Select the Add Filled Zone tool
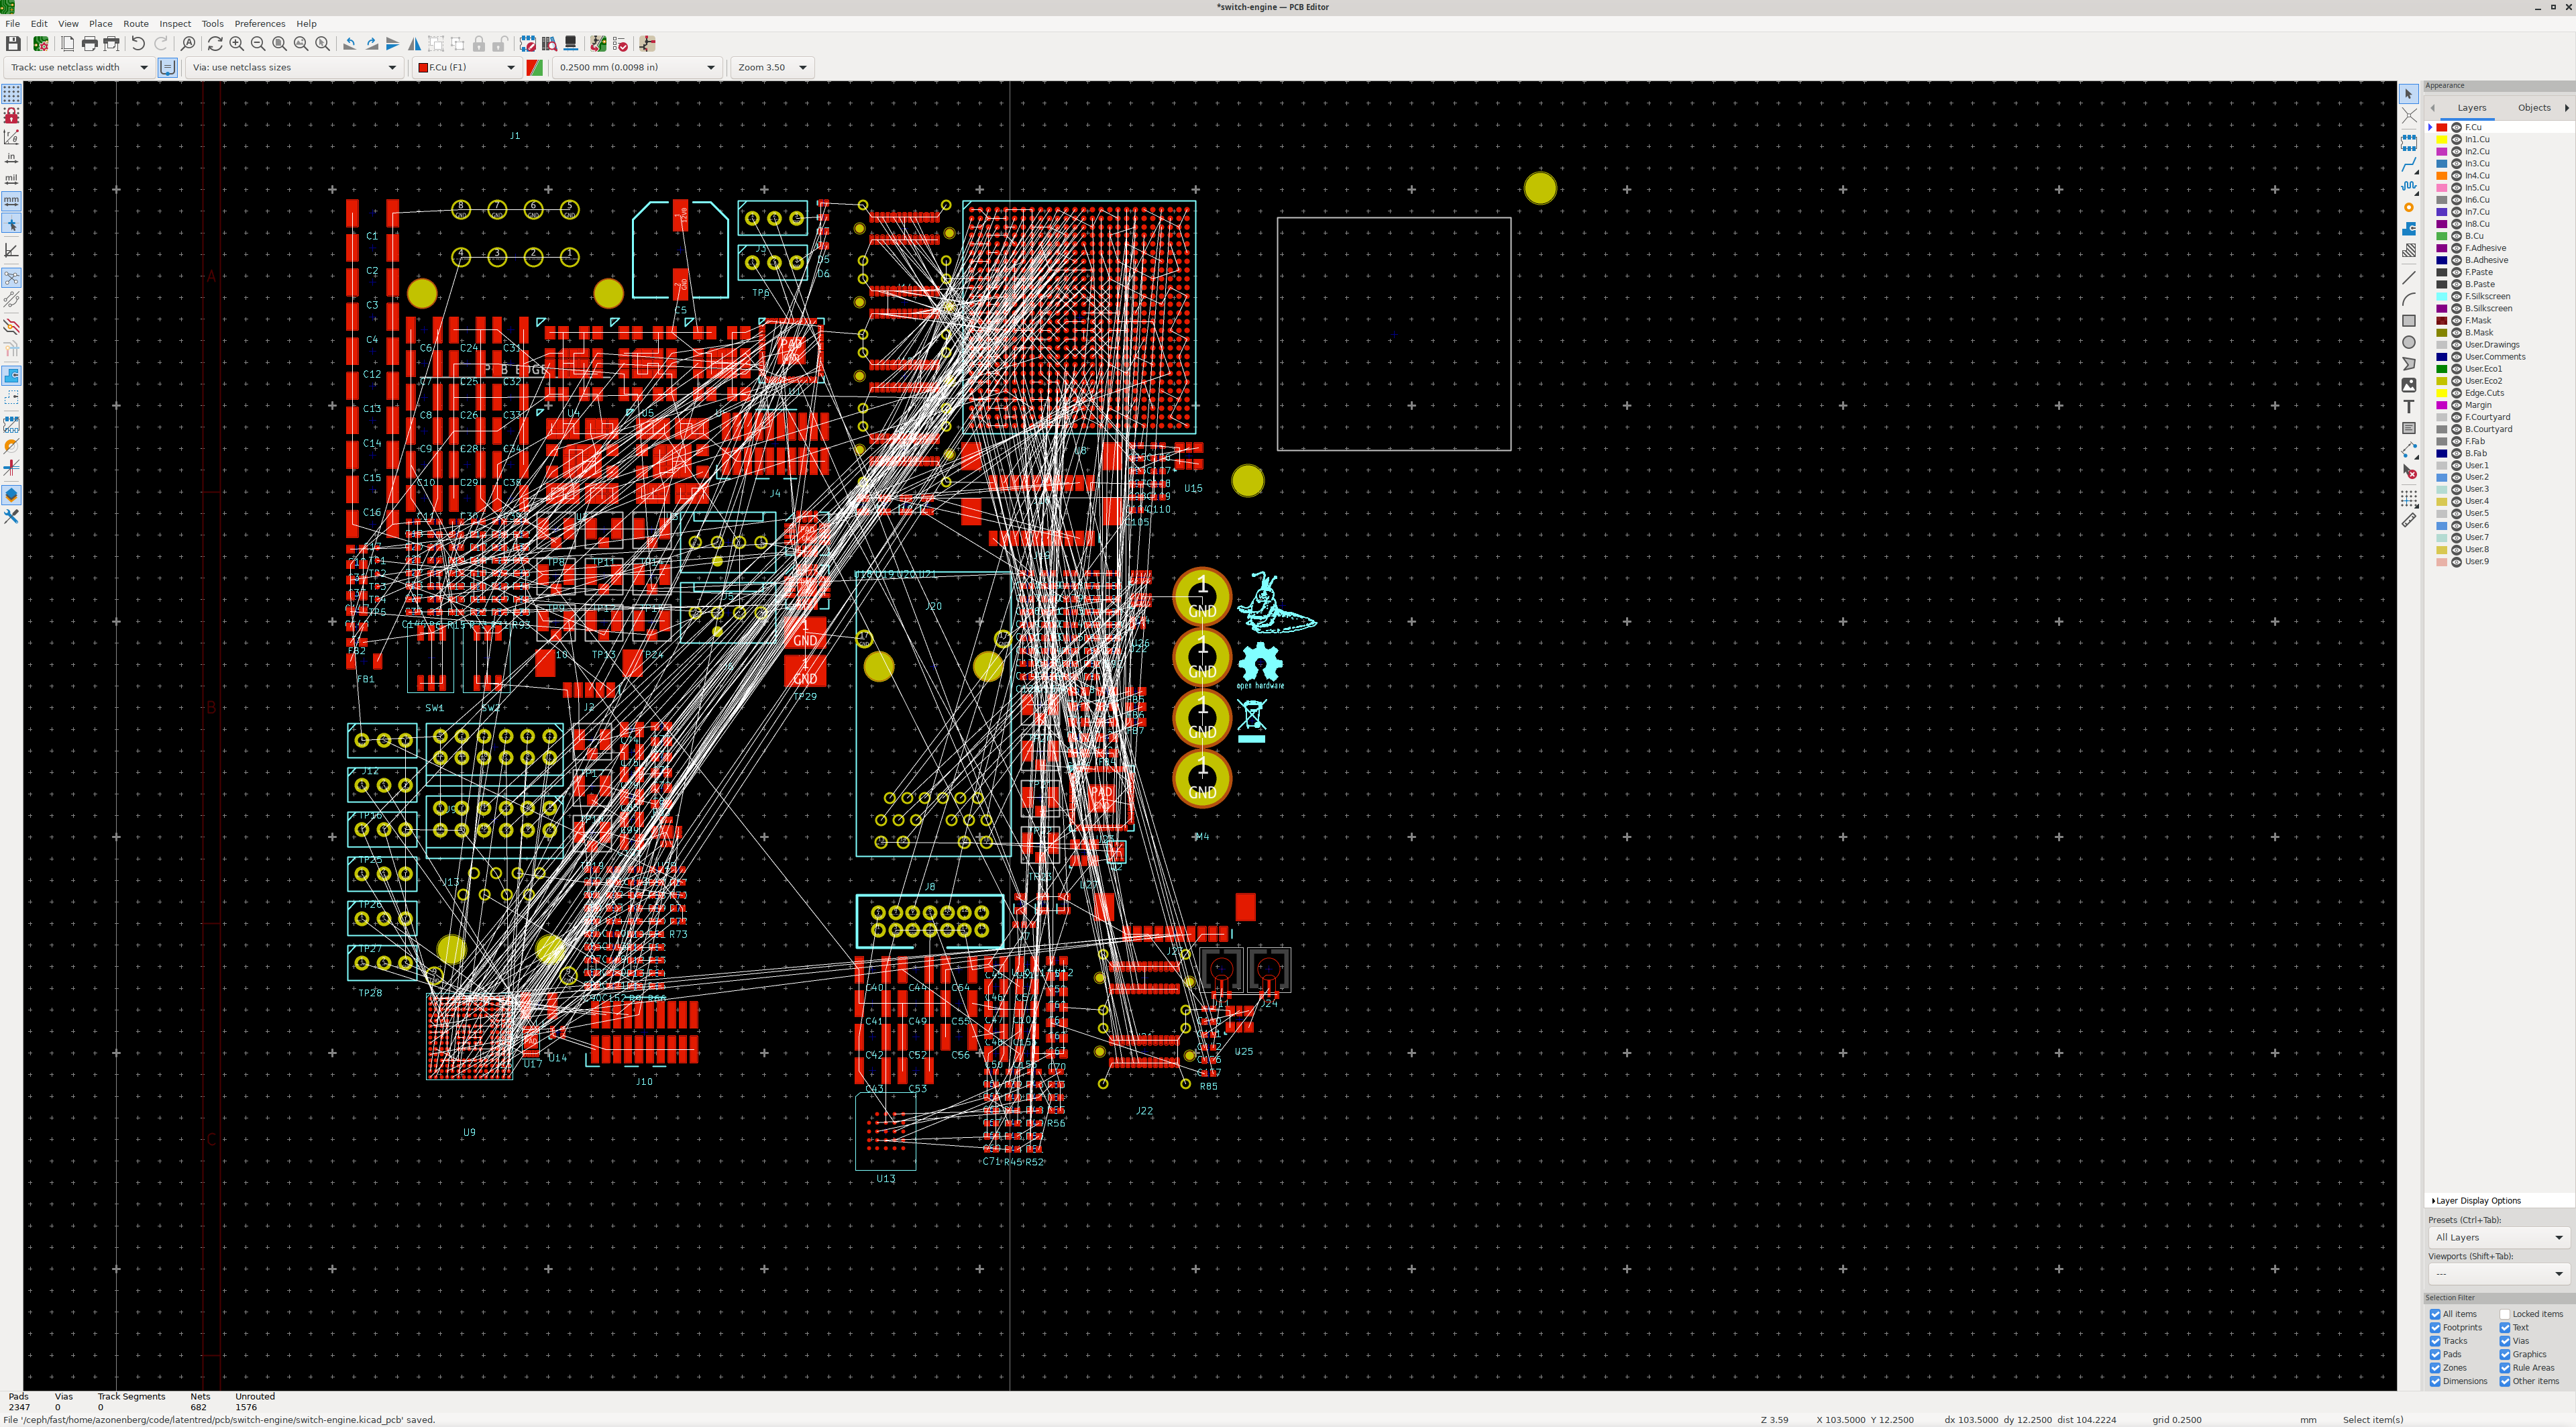This screenshot has width=2576, height=1427. (x=2409, y=229)
